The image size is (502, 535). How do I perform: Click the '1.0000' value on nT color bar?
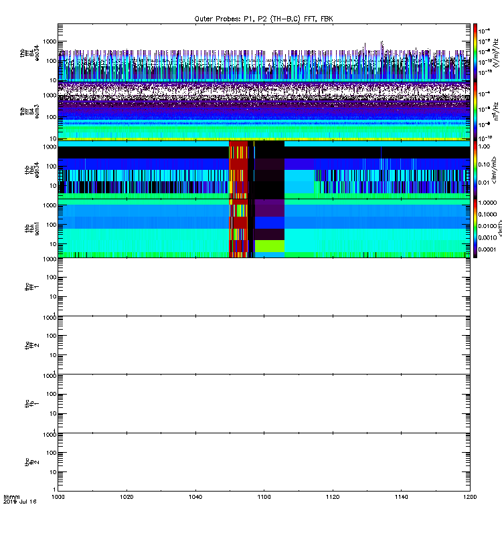tap(487, 203)
